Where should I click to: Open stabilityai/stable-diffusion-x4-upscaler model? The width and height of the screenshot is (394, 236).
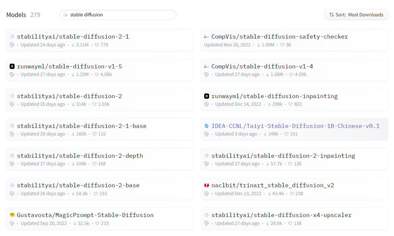(281, 215)
